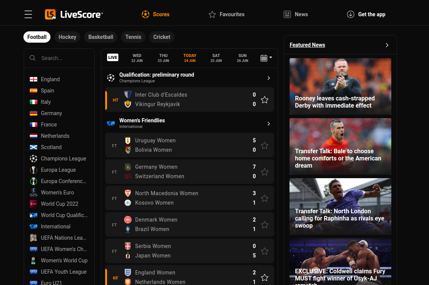Image resolution: width=429 pixels, height=285 pixels.
Task: Open International in the sidebar
Action: 55,226
